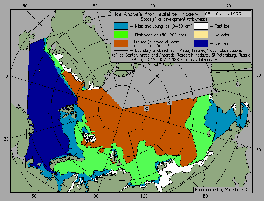The height and width of the screenshot is (201, 264).
Task: Click the white Fast ice legend swatch
Action: (201, 26)
